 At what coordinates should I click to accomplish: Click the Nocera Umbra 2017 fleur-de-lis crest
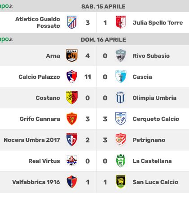72,140
